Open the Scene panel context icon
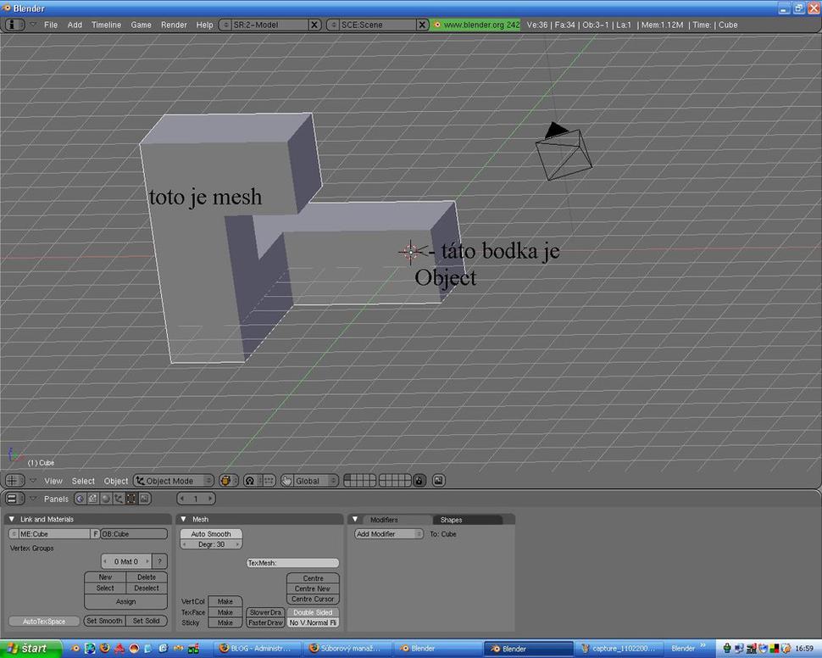 click(x=145, y=499)
